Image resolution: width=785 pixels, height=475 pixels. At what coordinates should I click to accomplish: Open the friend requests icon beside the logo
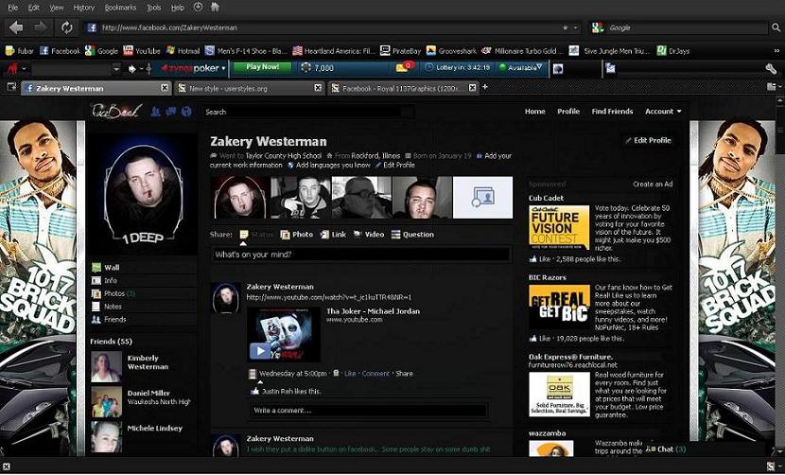coord(156,112)
